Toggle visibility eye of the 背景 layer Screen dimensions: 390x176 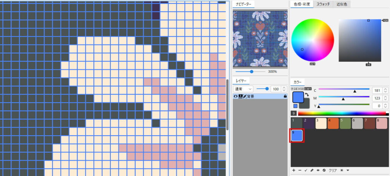pos(236,97)
